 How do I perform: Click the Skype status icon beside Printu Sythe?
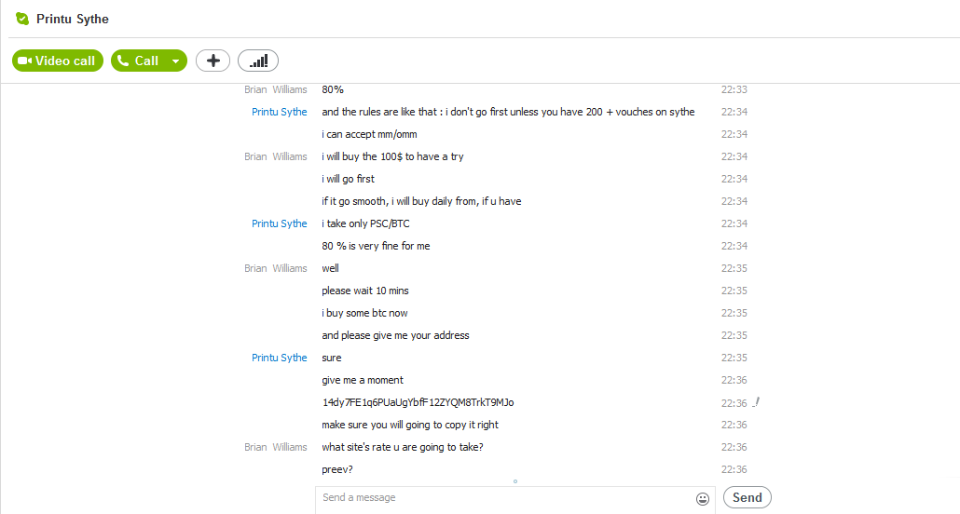(x=22, y=19)
